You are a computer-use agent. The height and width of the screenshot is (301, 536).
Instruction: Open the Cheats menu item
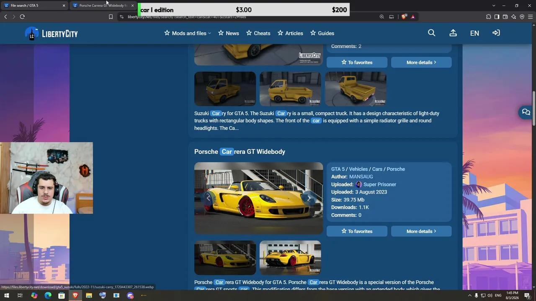[x=258, y=33]
